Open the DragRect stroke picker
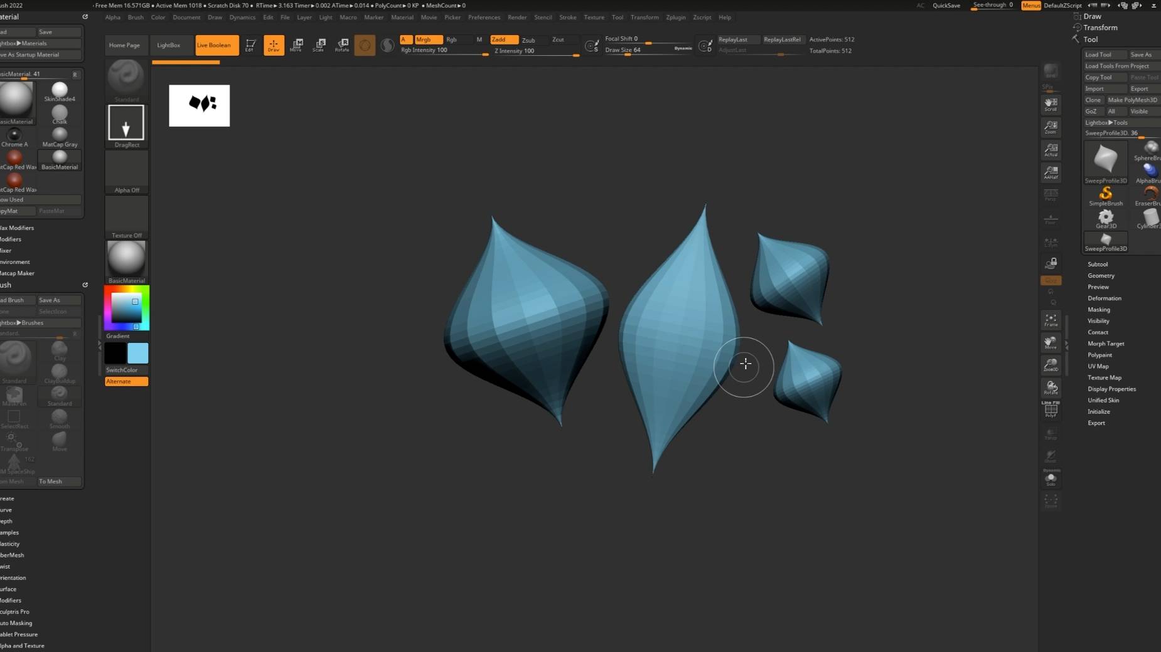This screenshot has width=1161, height=652. click(x=126, y=126)
